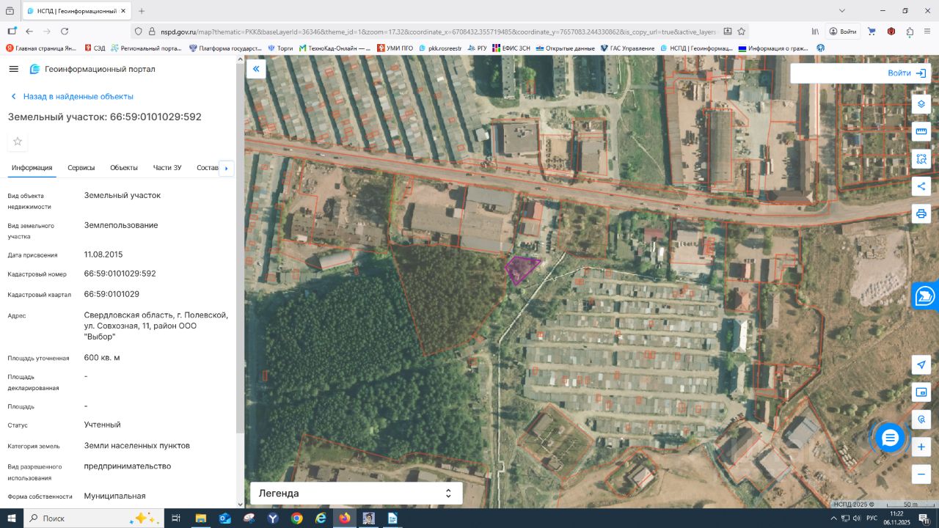
Task: Select the date value 11.08.2015
Action: pos(103,254)
